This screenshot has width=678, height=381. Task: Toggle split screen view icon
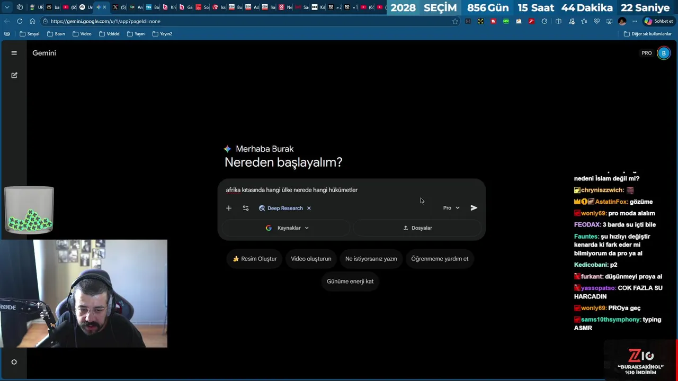pyautogui.click(x=558, y=21)
